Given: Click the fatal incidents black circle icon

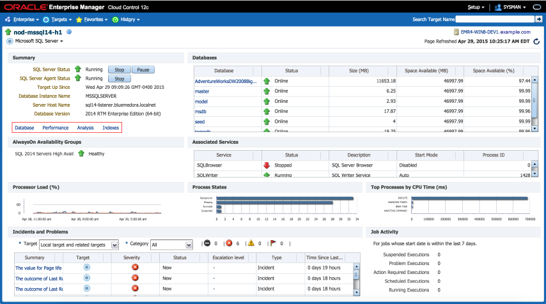Looking at the screenshot, I should (207, 243).
